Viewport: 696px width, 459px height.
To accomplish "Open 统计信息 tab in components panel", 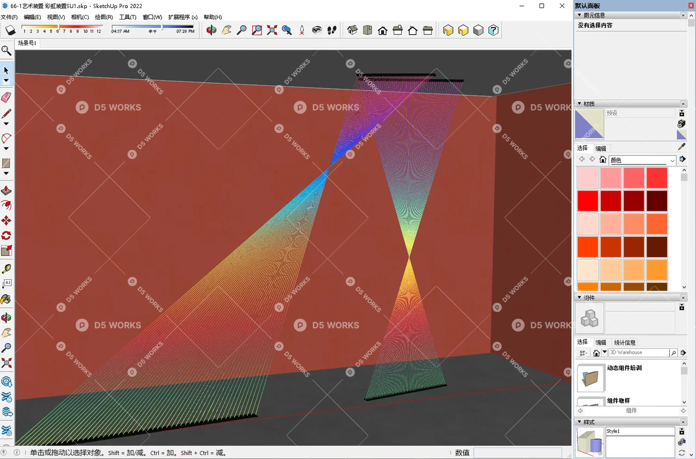I will [x=625, y=343].
